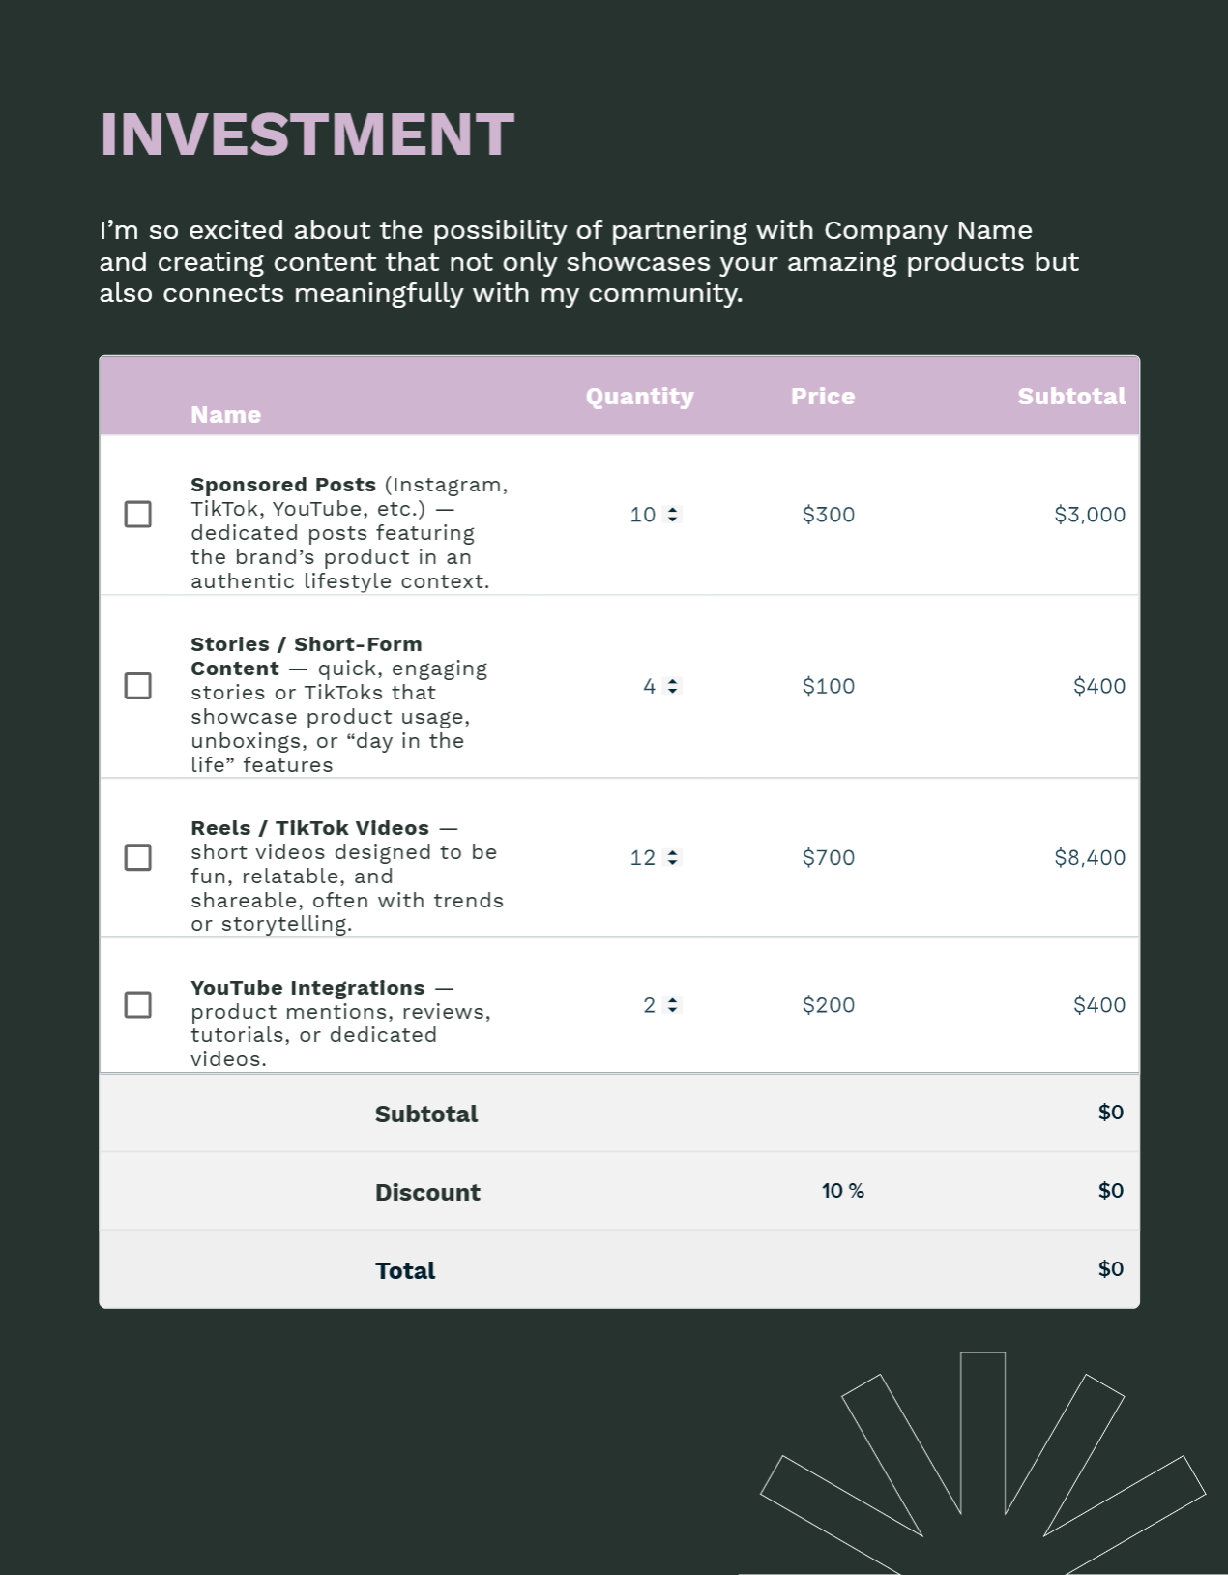Enable the YouTube Integrations checkbox

point(138,1005)
